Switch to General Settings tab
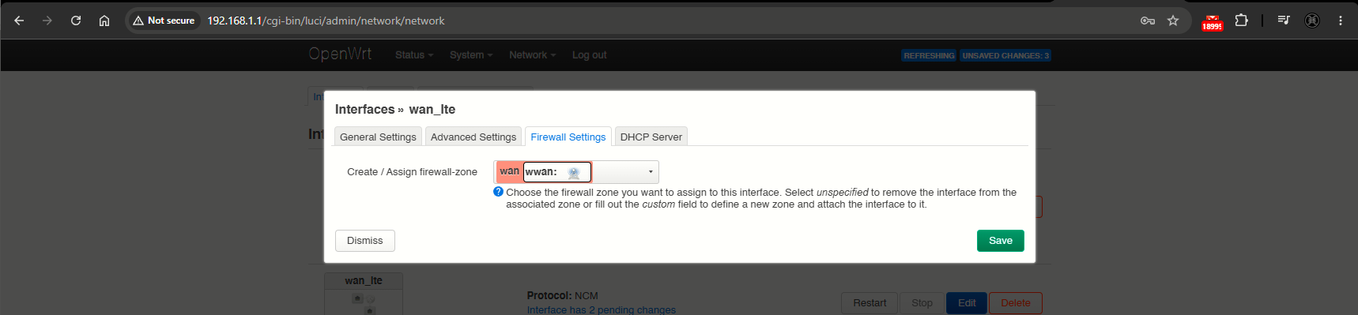The width and height of the screenshot is (1358, 315). point(378,137)
